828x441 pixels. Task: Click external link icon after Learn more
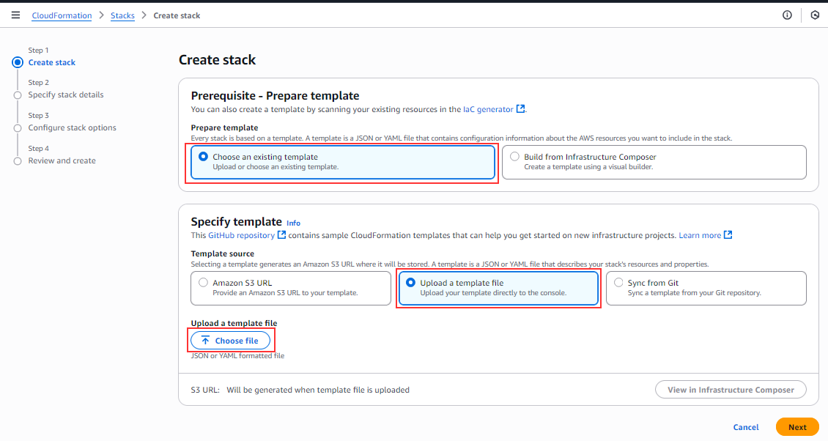click(x=728, y=235)
